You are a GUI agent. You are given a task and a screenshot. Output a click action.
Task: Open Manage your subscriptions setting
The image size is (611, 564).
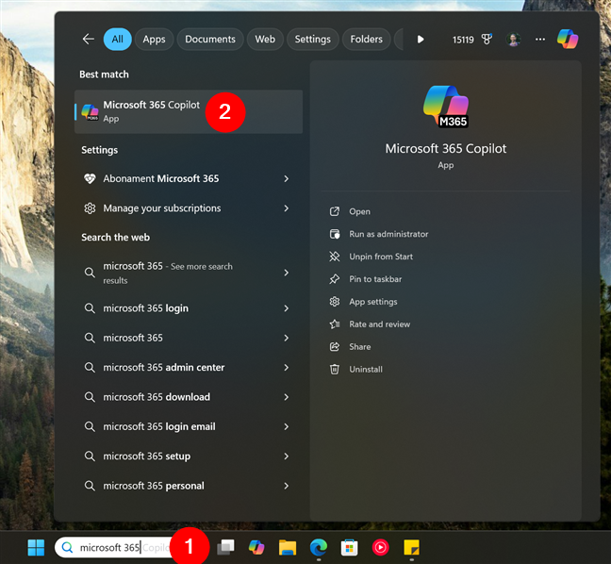coord(189,208)
